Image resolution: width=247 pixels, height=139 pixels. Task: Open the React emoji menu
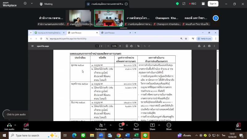pos(136,125)
